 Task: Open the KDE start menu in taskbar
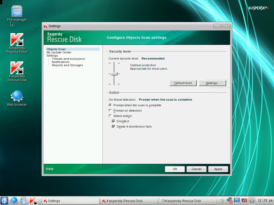click(x=4, y=201)
